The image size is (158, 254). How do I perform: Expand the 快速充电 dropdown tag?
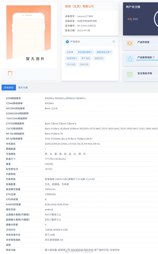pos(72,58)
